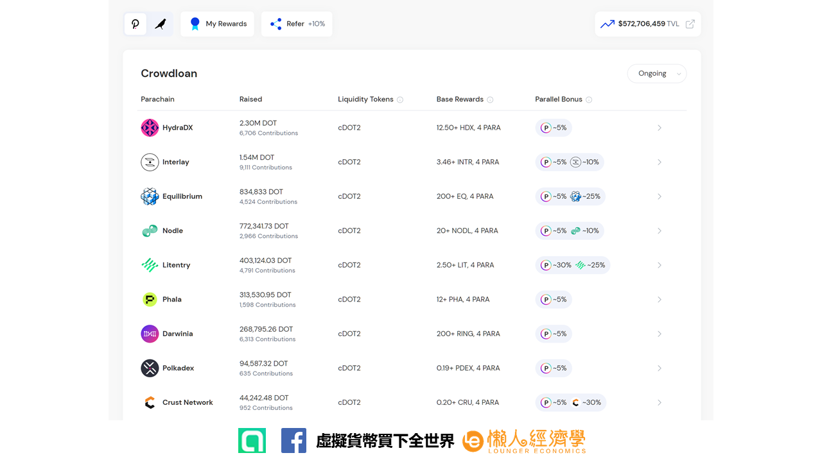Viewport: 822px width, 462px height.
Task: Click the Interlay parachain logo
Action: (x=150, y=162)
